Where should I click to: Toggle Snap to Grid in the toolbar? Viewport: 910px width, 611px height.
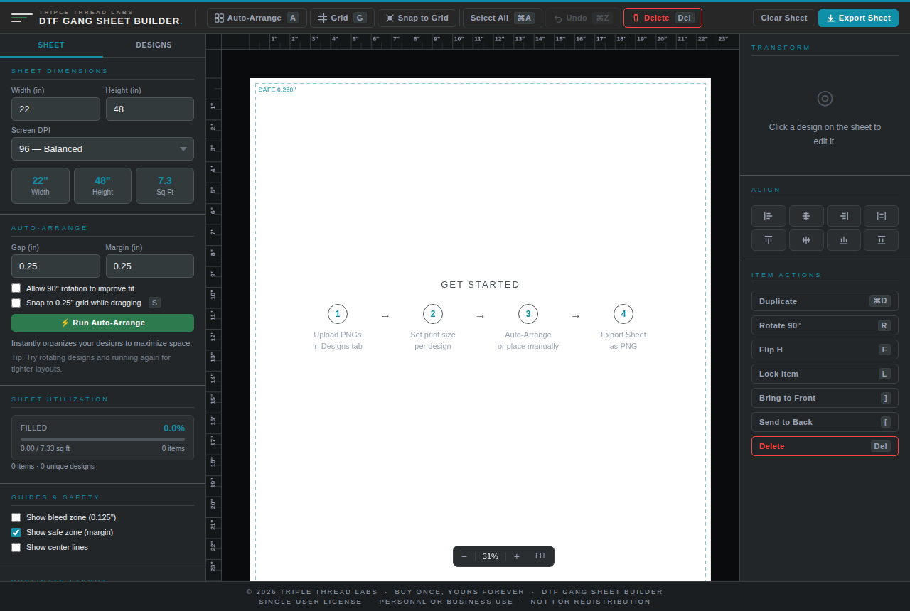click(x=417, y=18)
